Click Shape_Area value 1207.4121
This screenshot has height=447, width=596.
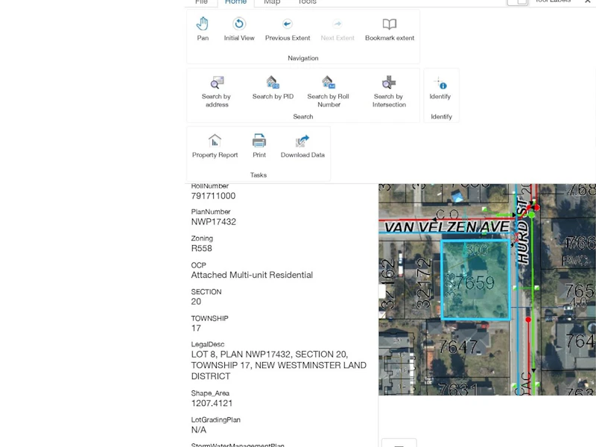[x=212, y=403]
